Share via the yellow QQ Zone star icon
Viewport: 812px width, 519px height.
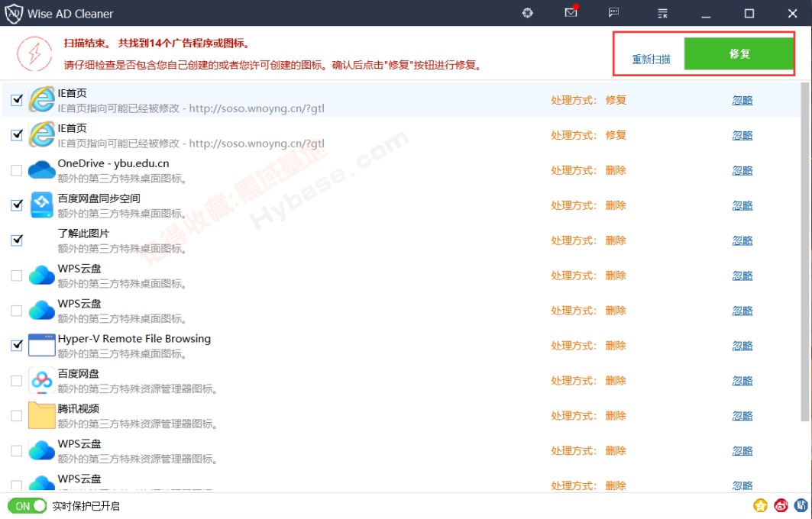click(760, 505)
